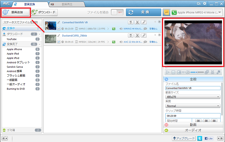Click magic wand icon on DuckandC1951_256kb row
Image resolution: width=225 pixels, height=142 pixels.
[x=144, y=35]
